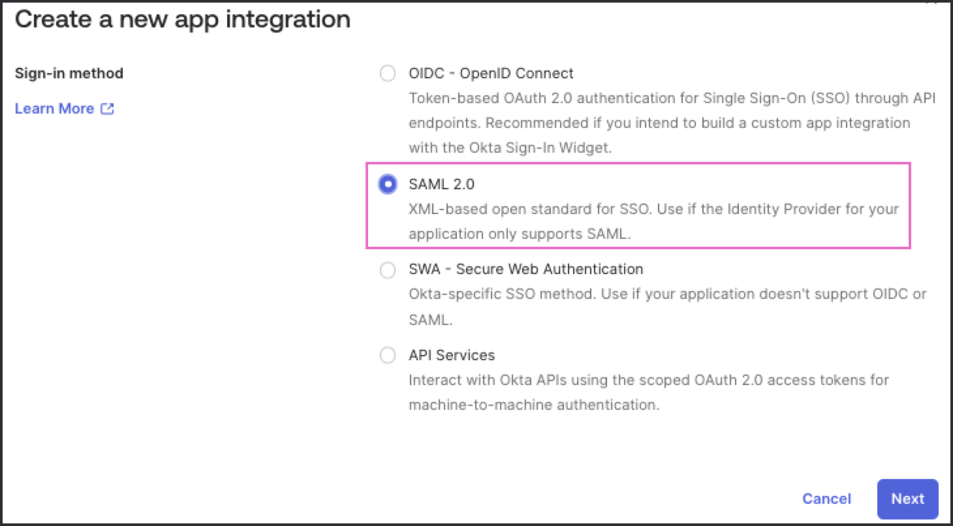Pick the API Services sign-in option

[388, 356]
